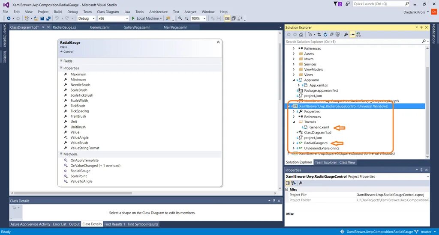Click the Navigate Backward toolbar icon
This screenshot has height=235, width=439.
[9, 18]
